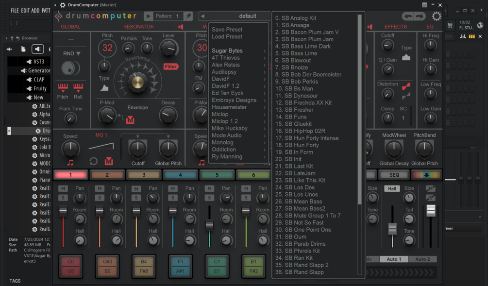
Task: Click the globe icon in FL Studio toolbar
Action: click(480, 26)
